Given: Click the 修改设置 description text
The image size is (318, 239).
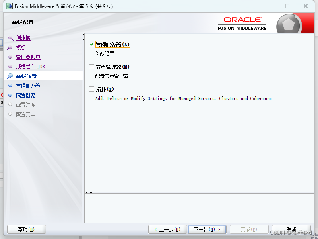Looking at the screenshot, I should point(105,54).
